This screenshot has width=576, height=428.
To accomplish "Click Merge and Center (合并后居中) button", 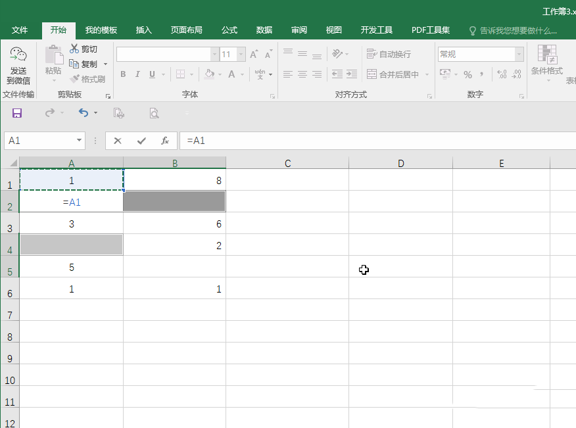I will pos(393,74).
